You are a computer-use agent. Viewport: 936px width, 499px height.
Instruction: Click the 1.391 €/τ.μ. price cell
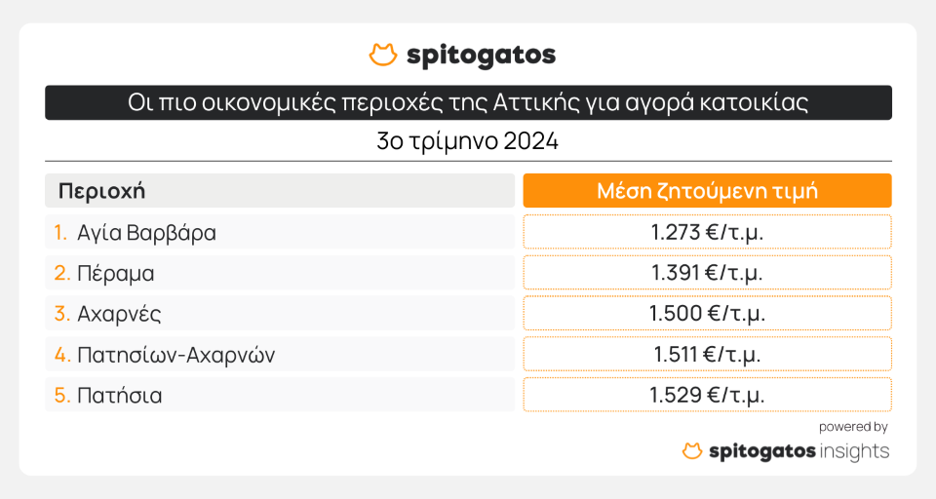pyautogui.click(x=707, y=274)
